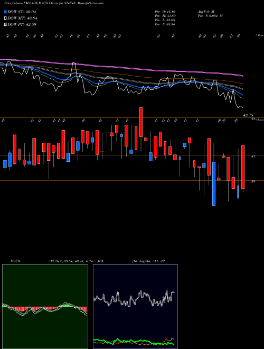Select the 'DOW ST: 40.04' legend text
264x349 pixels.
(x=22, y=12)
